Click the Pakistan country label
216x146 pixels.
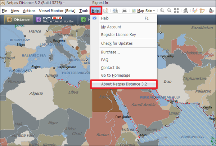[x=203, y=91]
